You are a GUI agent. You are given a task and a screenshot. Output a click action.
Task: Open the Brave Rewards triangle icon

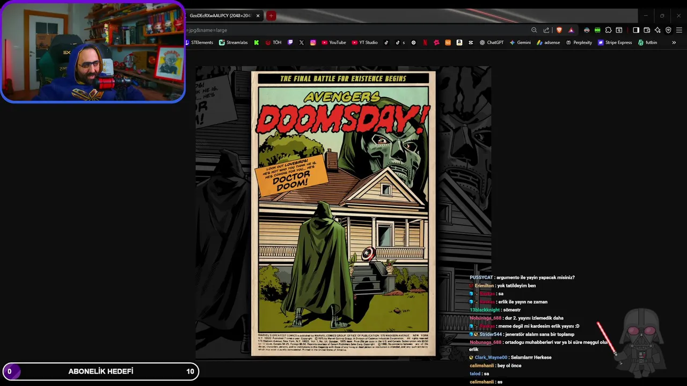click(x=571, y=30)
